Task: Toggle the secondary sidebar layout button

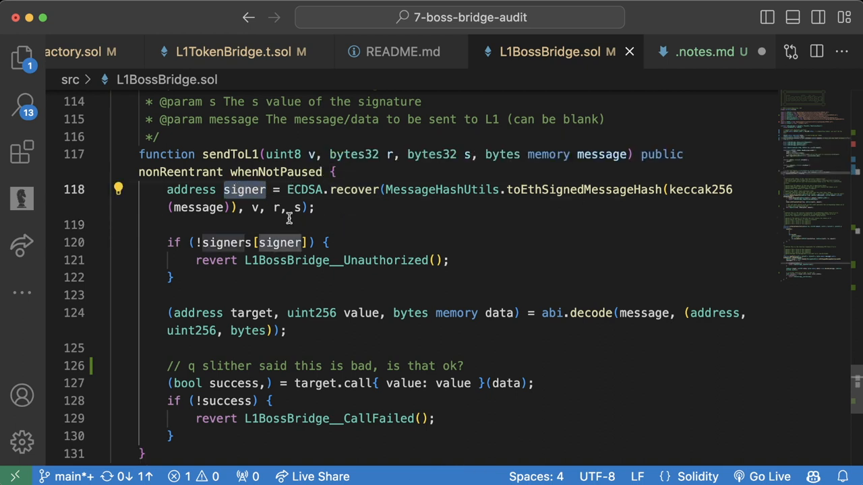Action: pyautogui.click(x=819, y=18)
